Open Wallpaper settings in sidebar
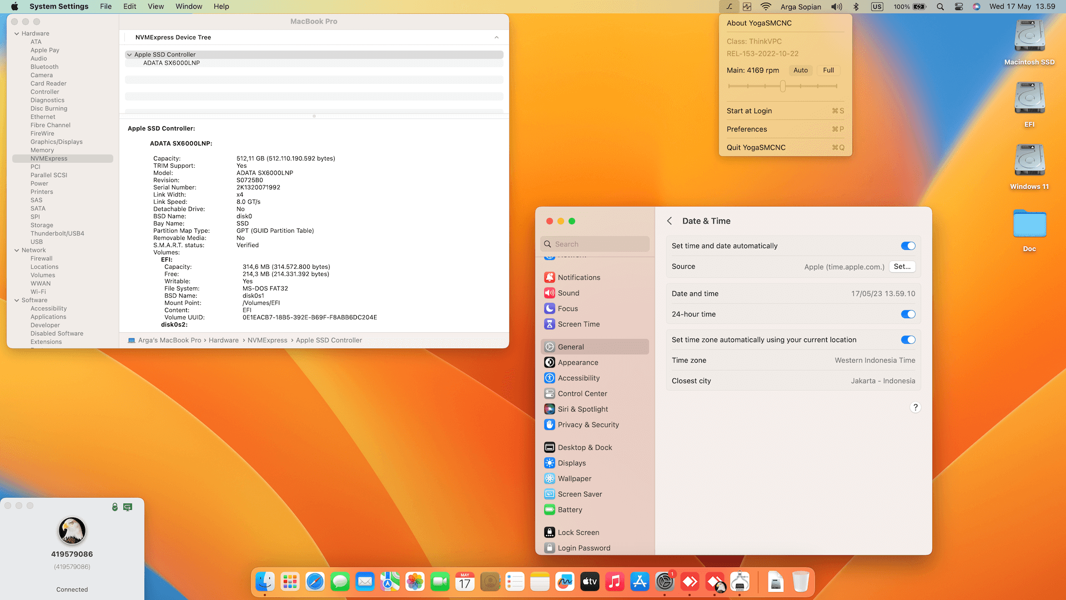 (574, 478)
